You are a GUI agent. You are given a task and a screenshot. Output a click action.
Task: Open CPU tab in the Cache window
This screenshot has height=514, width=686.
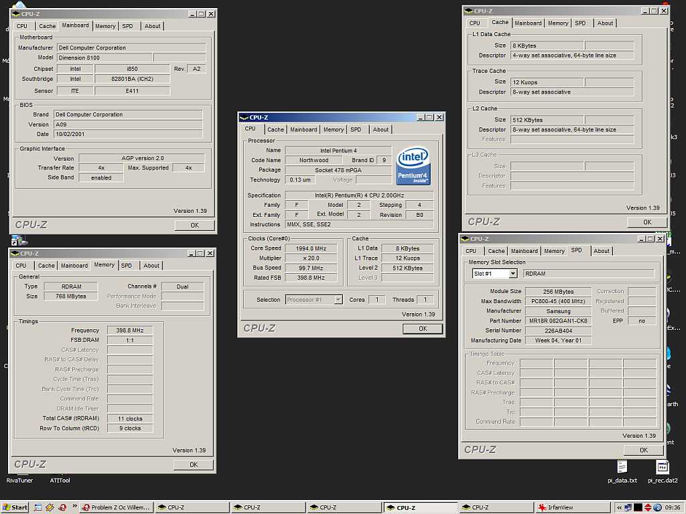click(475, 23)
